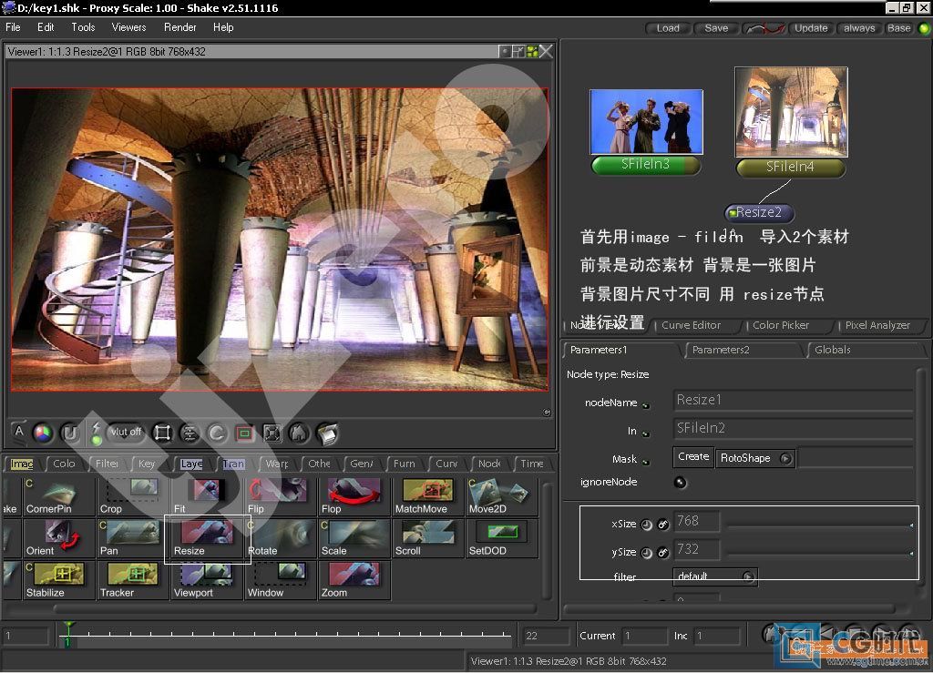Select the Key tool tab

coord(147,464)
